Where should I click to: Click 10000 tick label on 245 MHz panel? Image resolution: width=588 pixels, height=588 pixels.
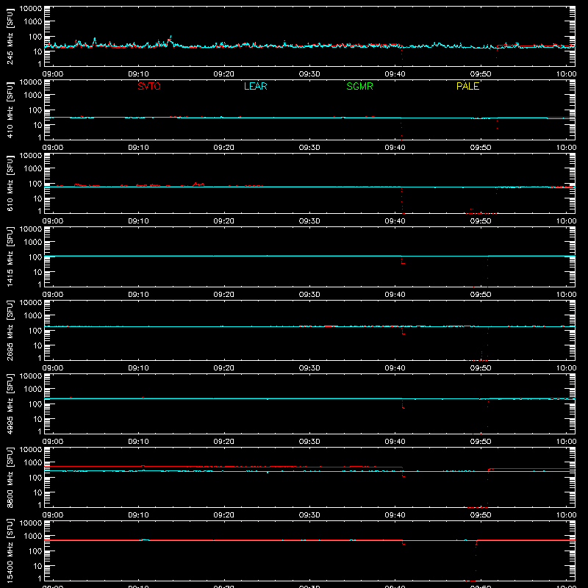click(x=31, y=9)
